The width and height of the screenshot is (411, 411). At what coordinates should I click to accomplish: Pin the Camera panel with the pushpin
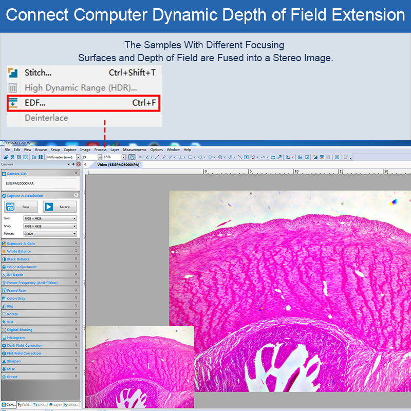click(x=73, y=164)
